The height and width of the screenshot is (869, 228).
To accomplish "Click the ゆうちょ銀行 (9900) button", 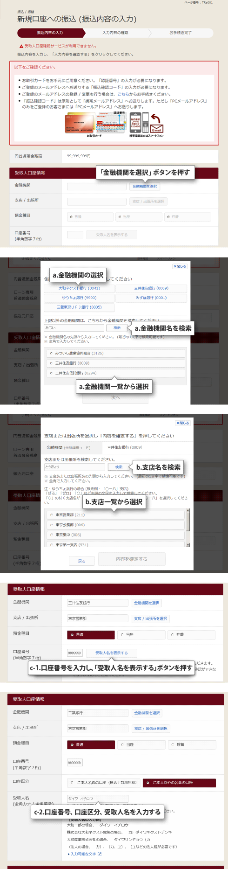I will coord(79,298).
